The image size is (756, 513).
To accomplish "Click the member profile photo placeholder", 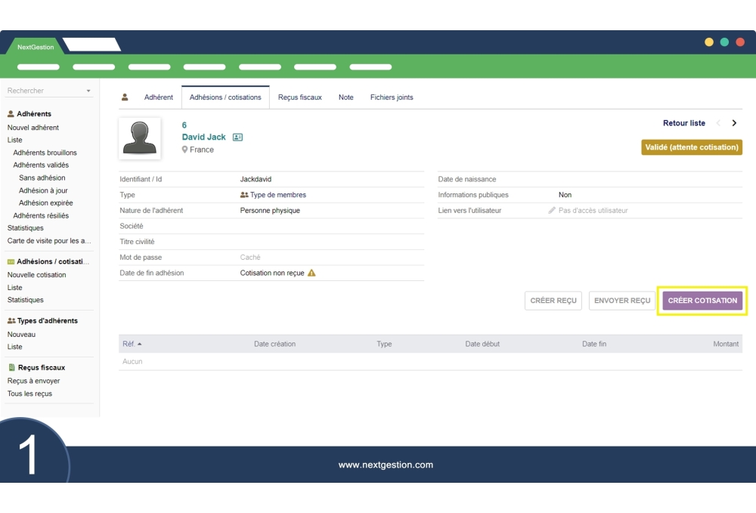I will point(140,138).
